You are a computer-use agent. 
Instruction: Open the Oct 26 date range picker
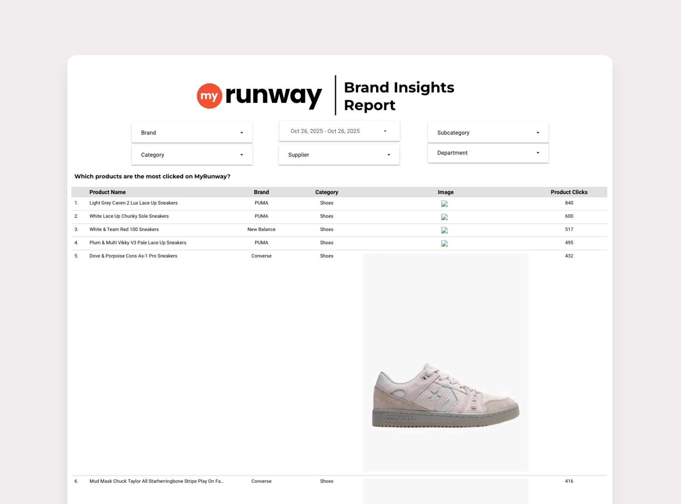[339, 131]
